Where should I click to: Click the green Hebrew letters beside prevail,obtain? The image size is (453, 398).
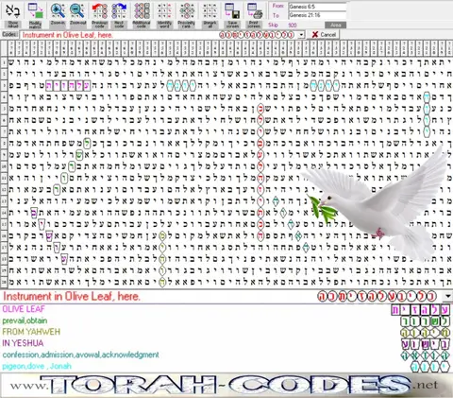425,321
